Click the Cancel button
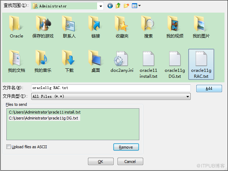228x171 pixels. click(x=130, y=162)
